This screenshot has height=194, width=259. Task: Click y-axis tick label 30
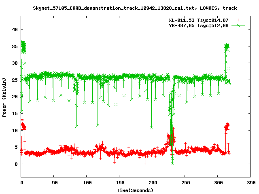(x=15, y=63)
